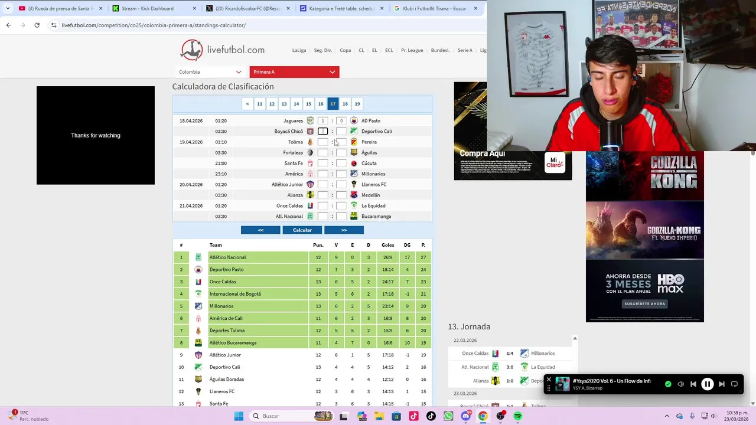Show hidden system tray icons
This screenshot has width=756, height=425.
point(667,416)
